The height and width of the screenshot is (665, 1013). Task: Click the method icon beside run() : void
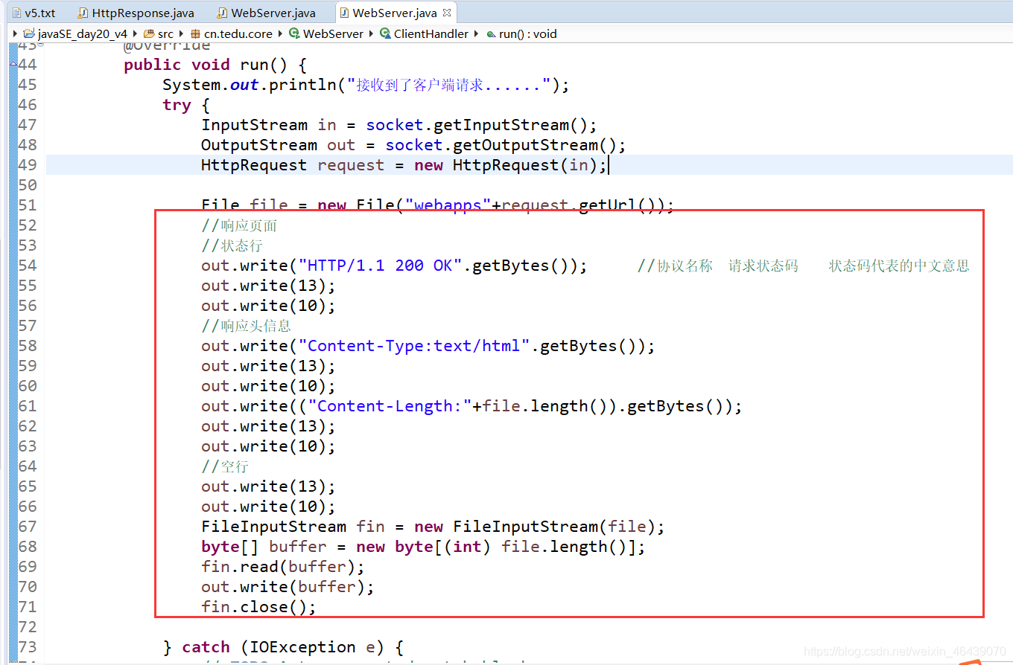(x=490, y=33)
